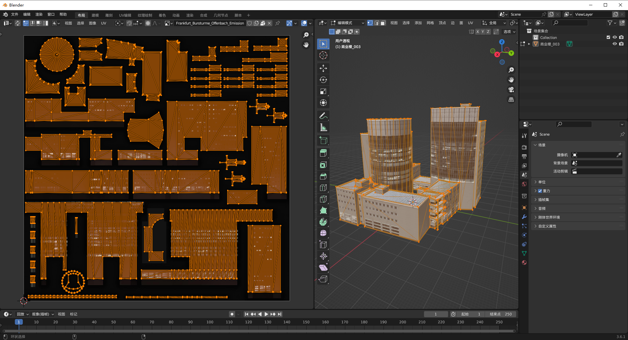Open the Modifiers wrench properties tab
Screen dimensions: 628x340
(x=524, y=217)
